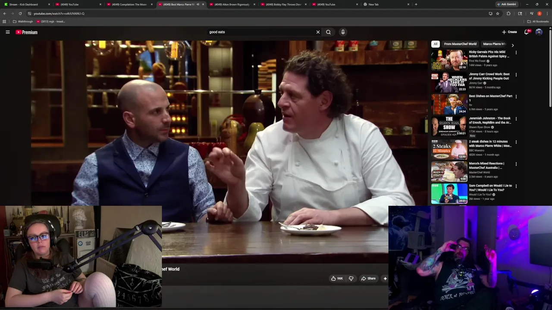Open options for the Jeremiah Johnston video
The width and height of the screenshot is (552, 310).
[x=516, y=119]
